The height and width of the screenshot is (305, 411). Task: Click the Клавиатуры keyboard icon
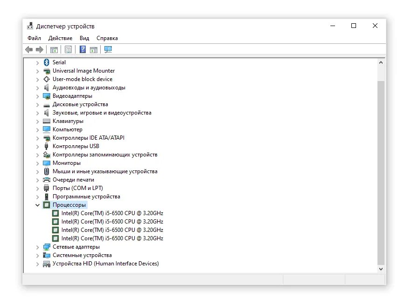pyautogui.click(x=47, y=121)
